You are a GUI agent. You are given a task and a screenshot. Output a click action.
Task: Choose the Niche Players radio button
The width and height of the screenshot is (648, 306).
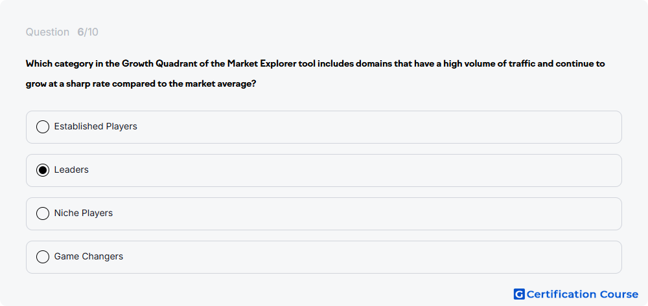(x=43, y=213)
